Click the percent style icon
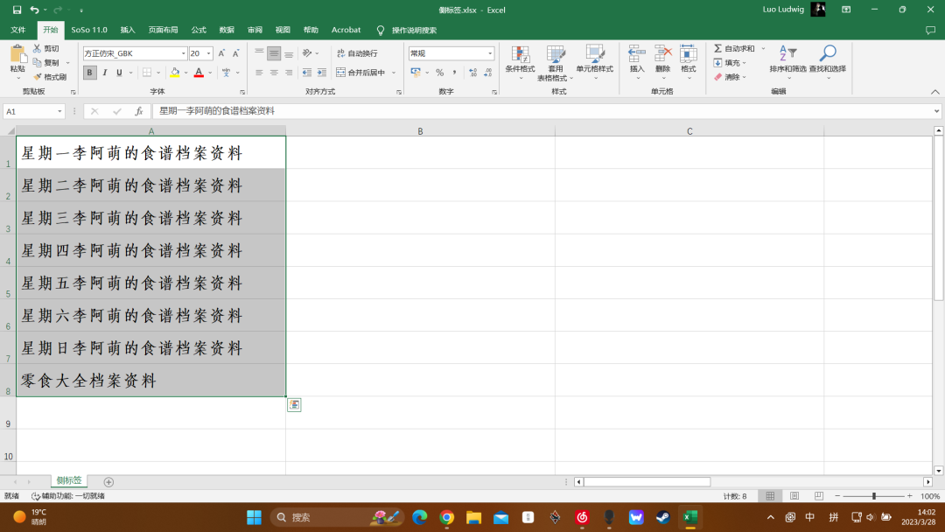Image resolution: width=945 pixels, height=532 pixels. click(x=440, y=73)
